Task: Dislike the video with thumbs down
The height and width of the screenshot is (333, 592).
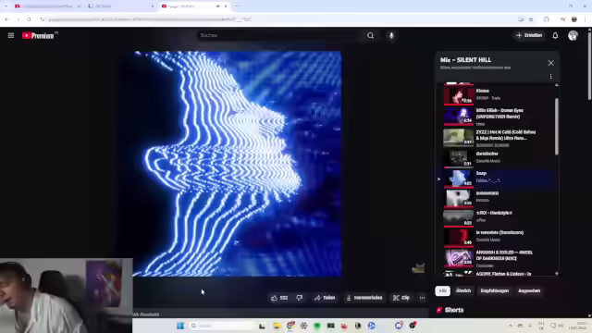Action: [x=300, y=298]
